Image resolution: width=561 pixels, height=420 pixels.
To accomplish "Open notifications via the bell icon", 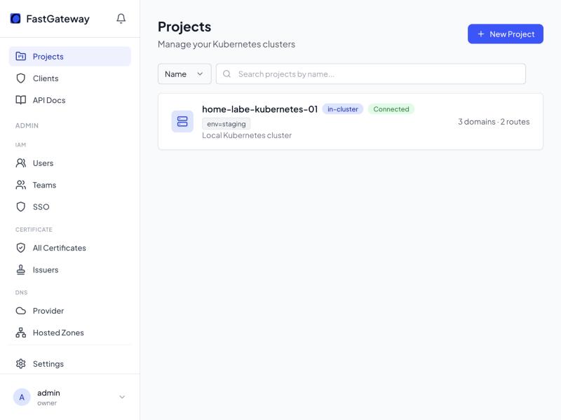I will (121, 19).
